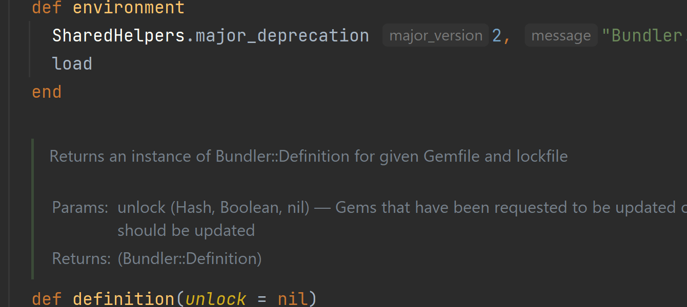Click the environment method name

(129, 8)
